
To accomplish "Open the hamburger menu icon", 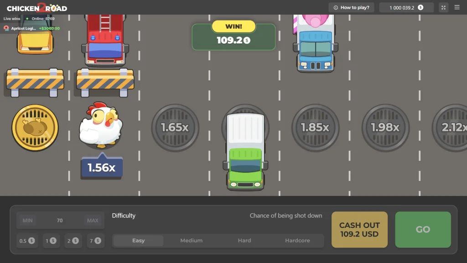I will (x=457, y=7).
